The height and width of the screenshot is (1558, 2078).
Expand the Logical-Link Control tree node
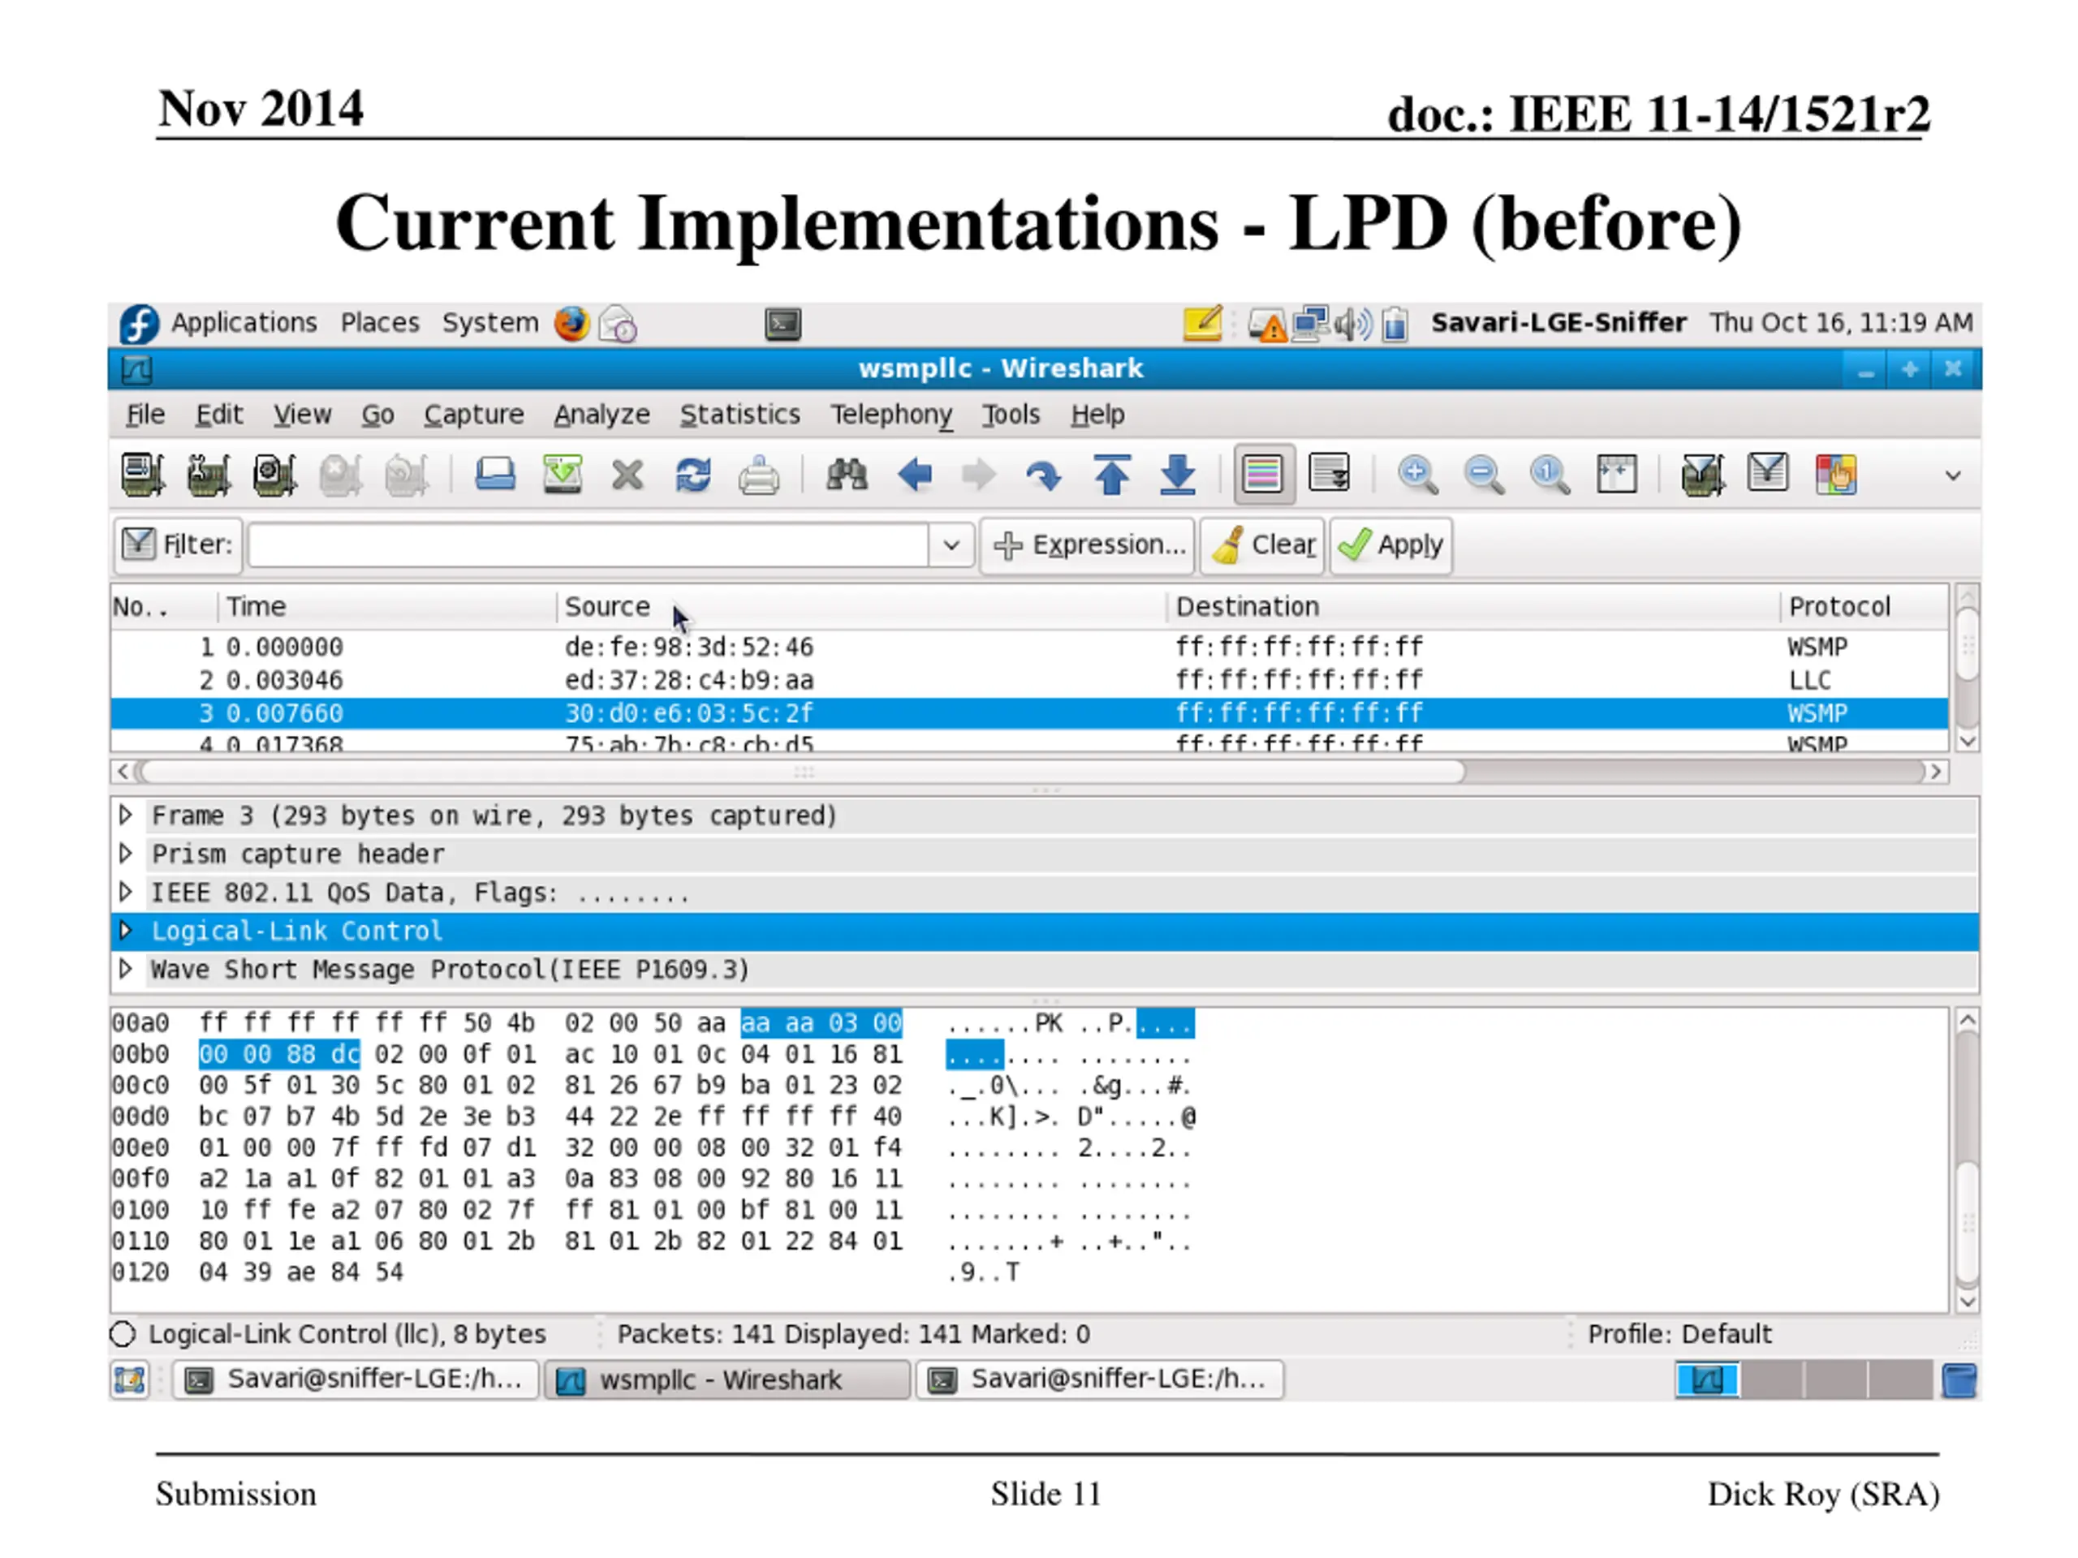pyautogui.click(x=126, y=930)
